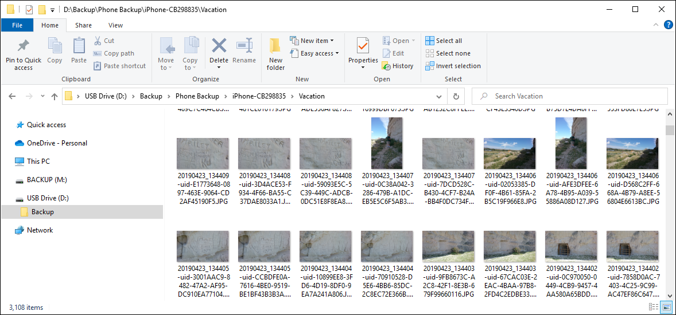This screenshot has width=676, height=315.
Task: Click Invert selection in Select group
Action: (x=453, y=66)
